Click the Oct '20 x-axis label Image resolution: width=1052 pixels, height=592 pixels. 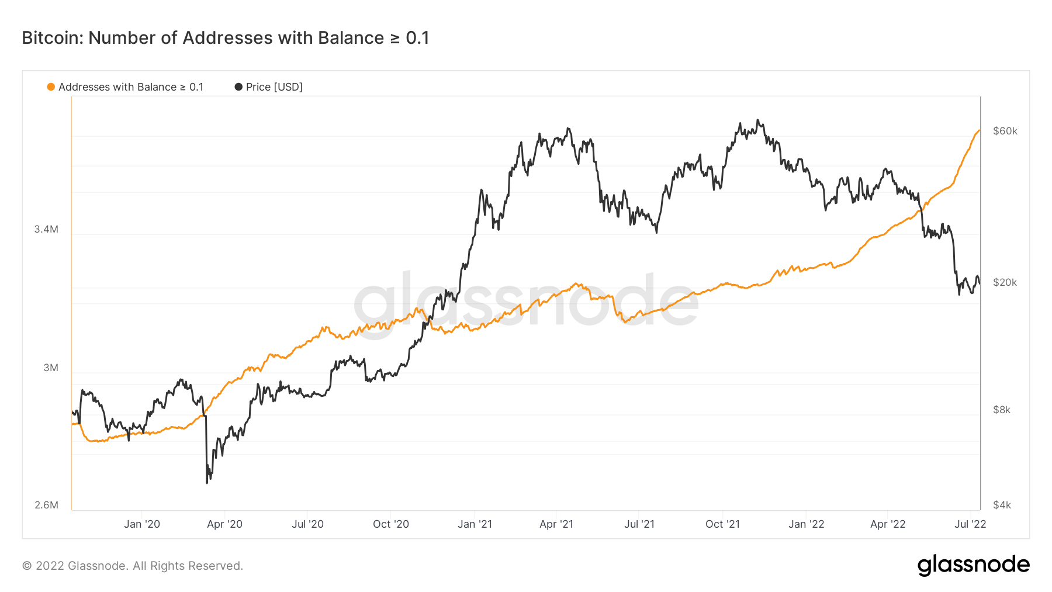pos(391,524)
